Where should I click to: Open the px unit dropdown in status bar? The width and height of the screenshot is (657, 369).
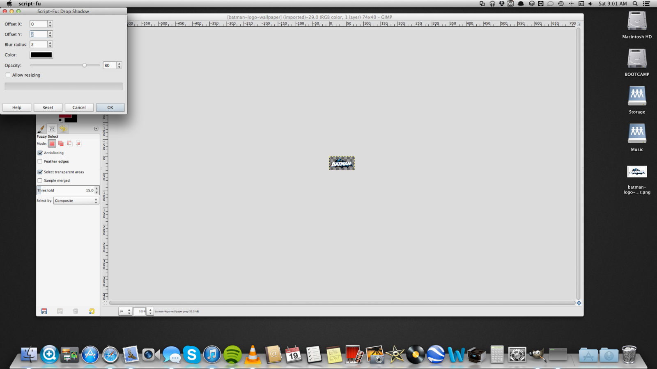[125, 311]
